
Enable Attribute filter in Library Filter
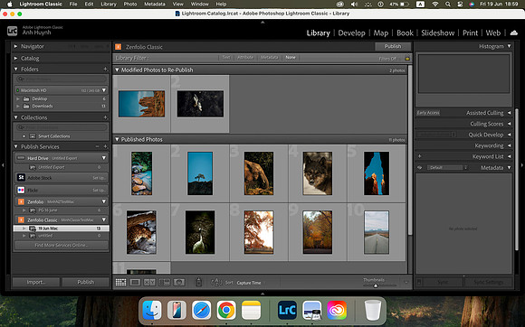click(245, 58)
